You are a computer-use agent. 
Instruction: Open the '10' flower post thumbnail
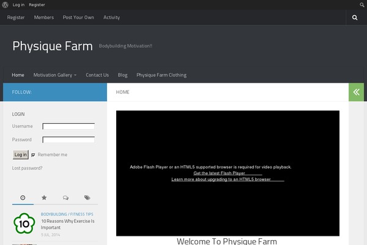pyautogui.click(x=24, y=224)
